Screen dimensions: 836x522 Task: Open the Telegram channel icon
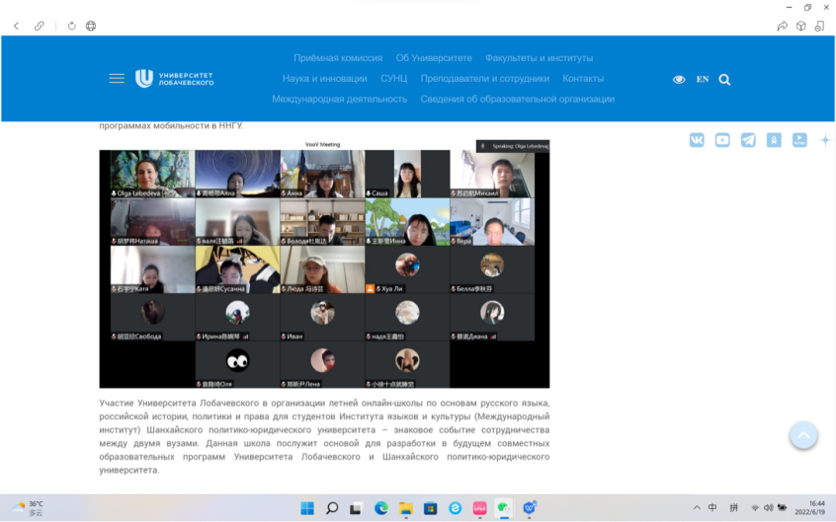pos(748,140)
